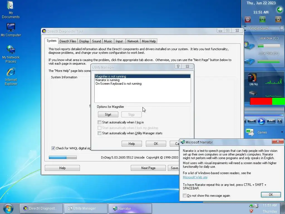Switch to the Input tab
The image size is (285, 214).
coord(119,41)
